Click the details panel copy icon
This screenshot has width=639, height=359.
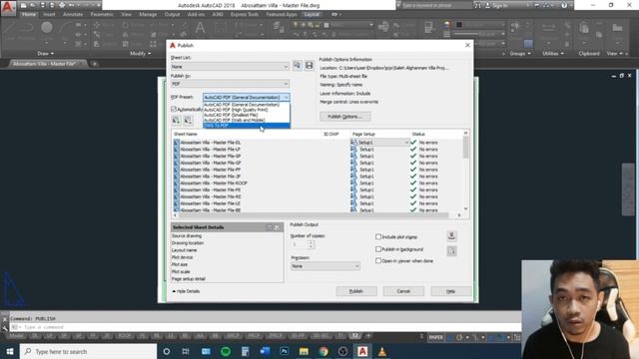tap(270, 227)
